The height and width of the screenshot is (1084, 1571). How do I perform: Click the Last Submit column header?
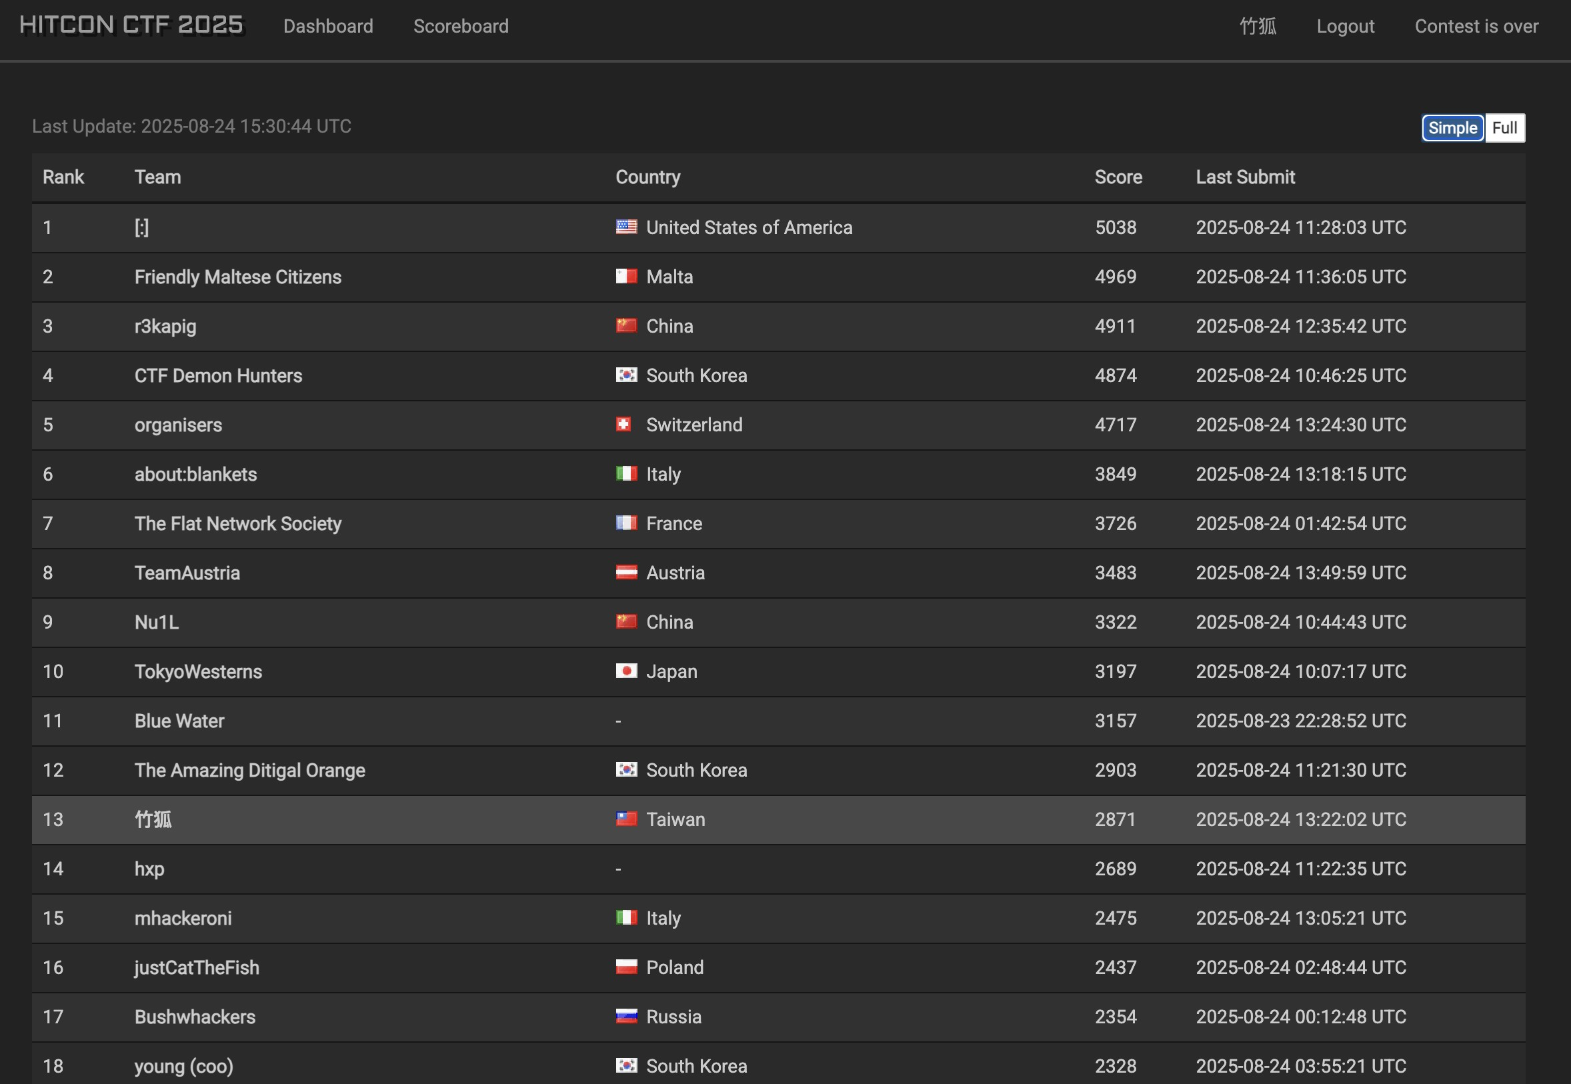1245,177
